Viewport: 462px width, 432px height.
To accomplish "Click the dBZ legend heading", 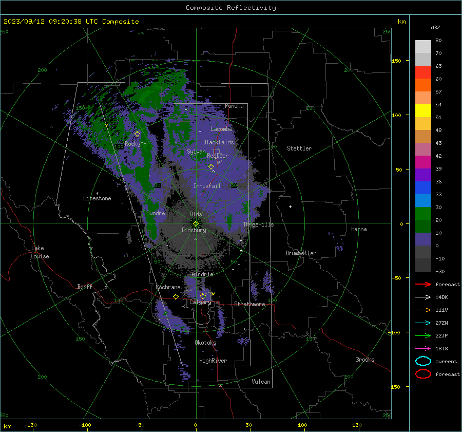I will pos(435,27).
